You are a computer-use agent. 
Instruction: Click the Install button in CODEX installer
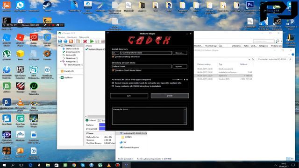tap(170, 96)
